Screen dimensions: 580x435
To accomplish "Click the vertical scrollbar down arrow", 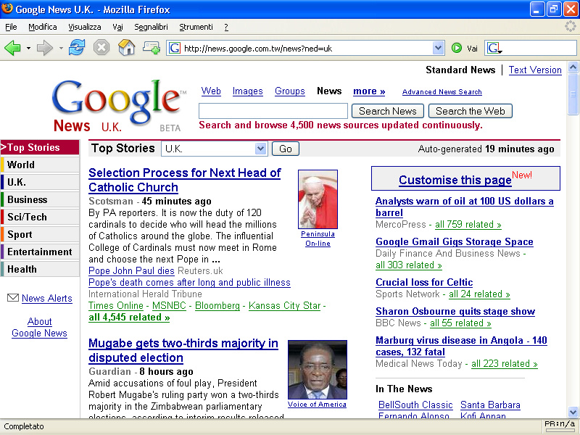I will click(573, 412).
